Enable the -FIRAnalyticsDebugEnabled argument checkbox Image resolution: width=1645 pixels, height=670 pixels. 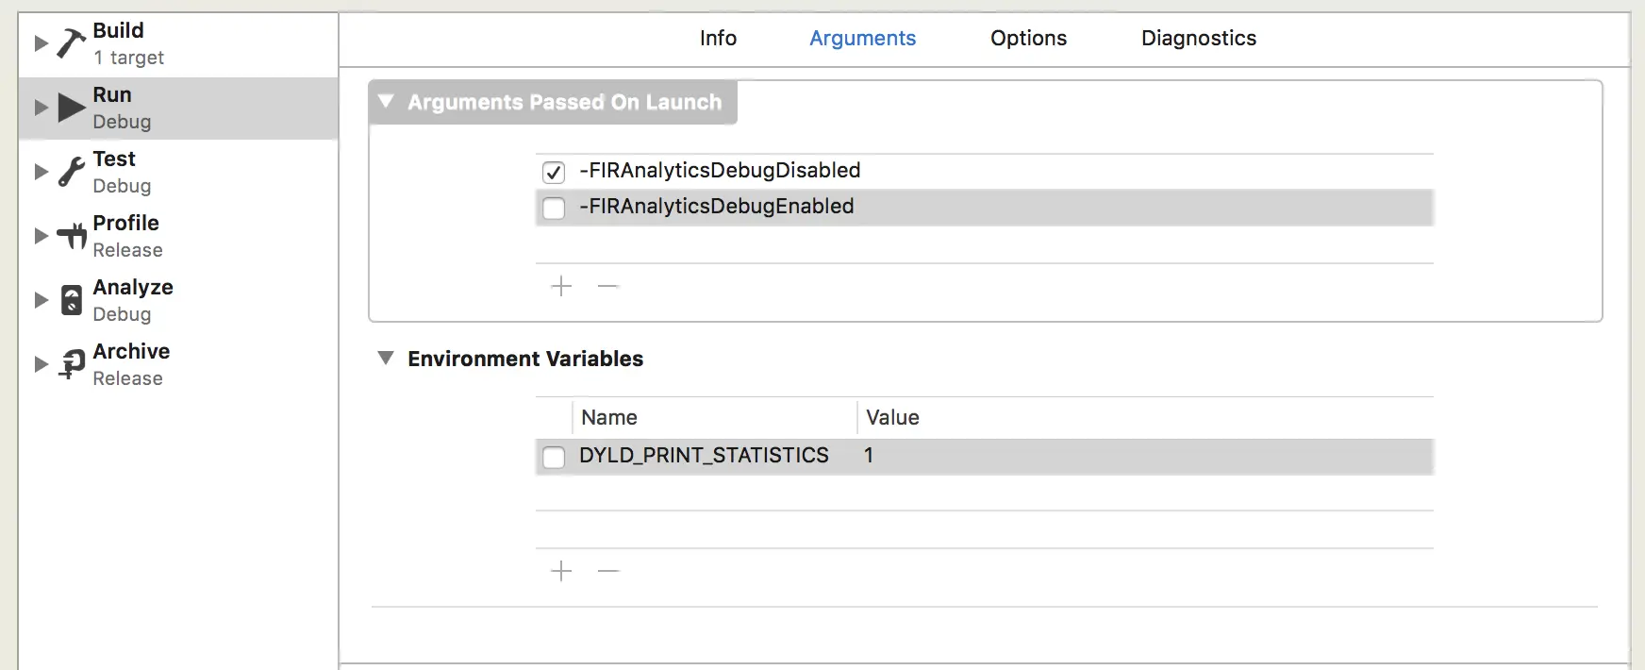coord(554,208)
